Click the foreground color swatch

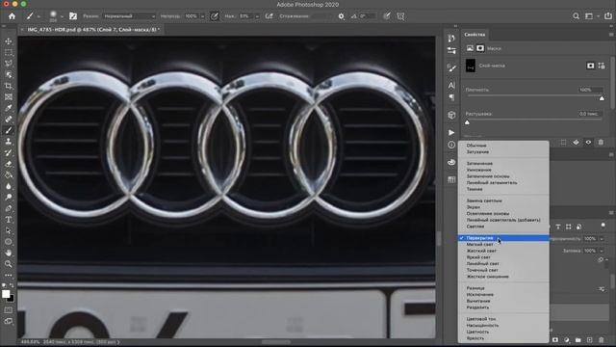[x=6, y=294]
